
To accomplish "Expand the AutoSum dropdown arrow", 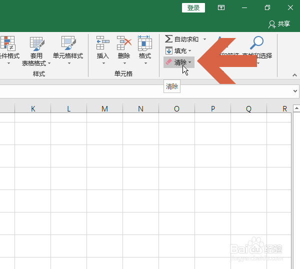I will click(x=204, y=39).
